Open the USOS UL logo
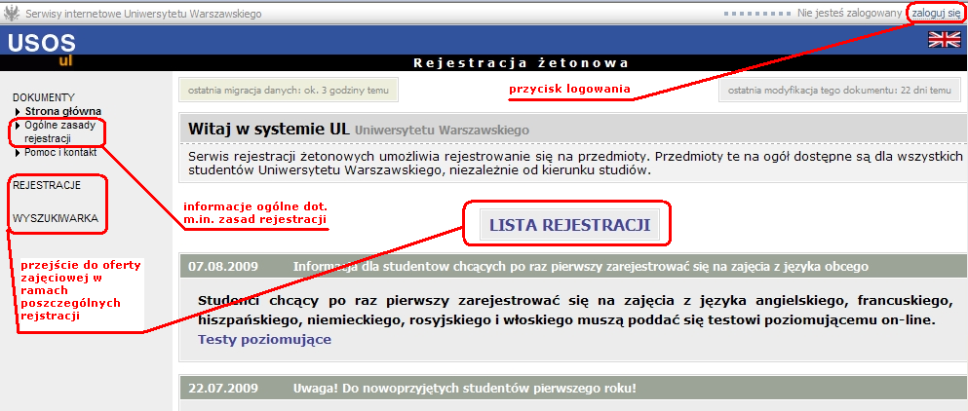Image resolution: width=968 pixels, height=411 pixels. click(42, 49)
